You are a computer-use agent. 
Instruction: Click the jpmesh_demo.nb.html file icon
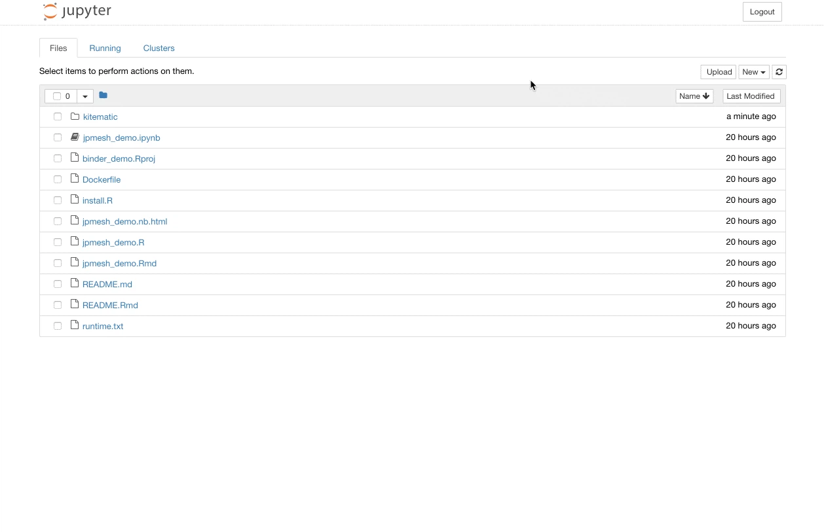[75, 221]
